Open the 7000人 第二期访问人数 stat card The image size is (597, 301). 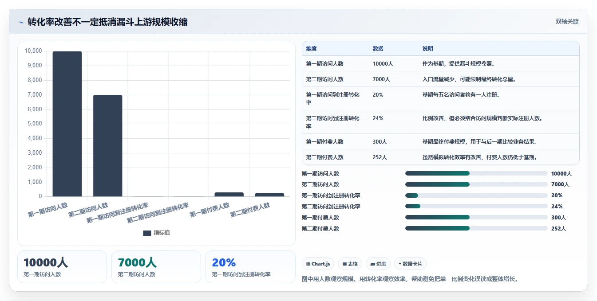click(x=156, y=267)
